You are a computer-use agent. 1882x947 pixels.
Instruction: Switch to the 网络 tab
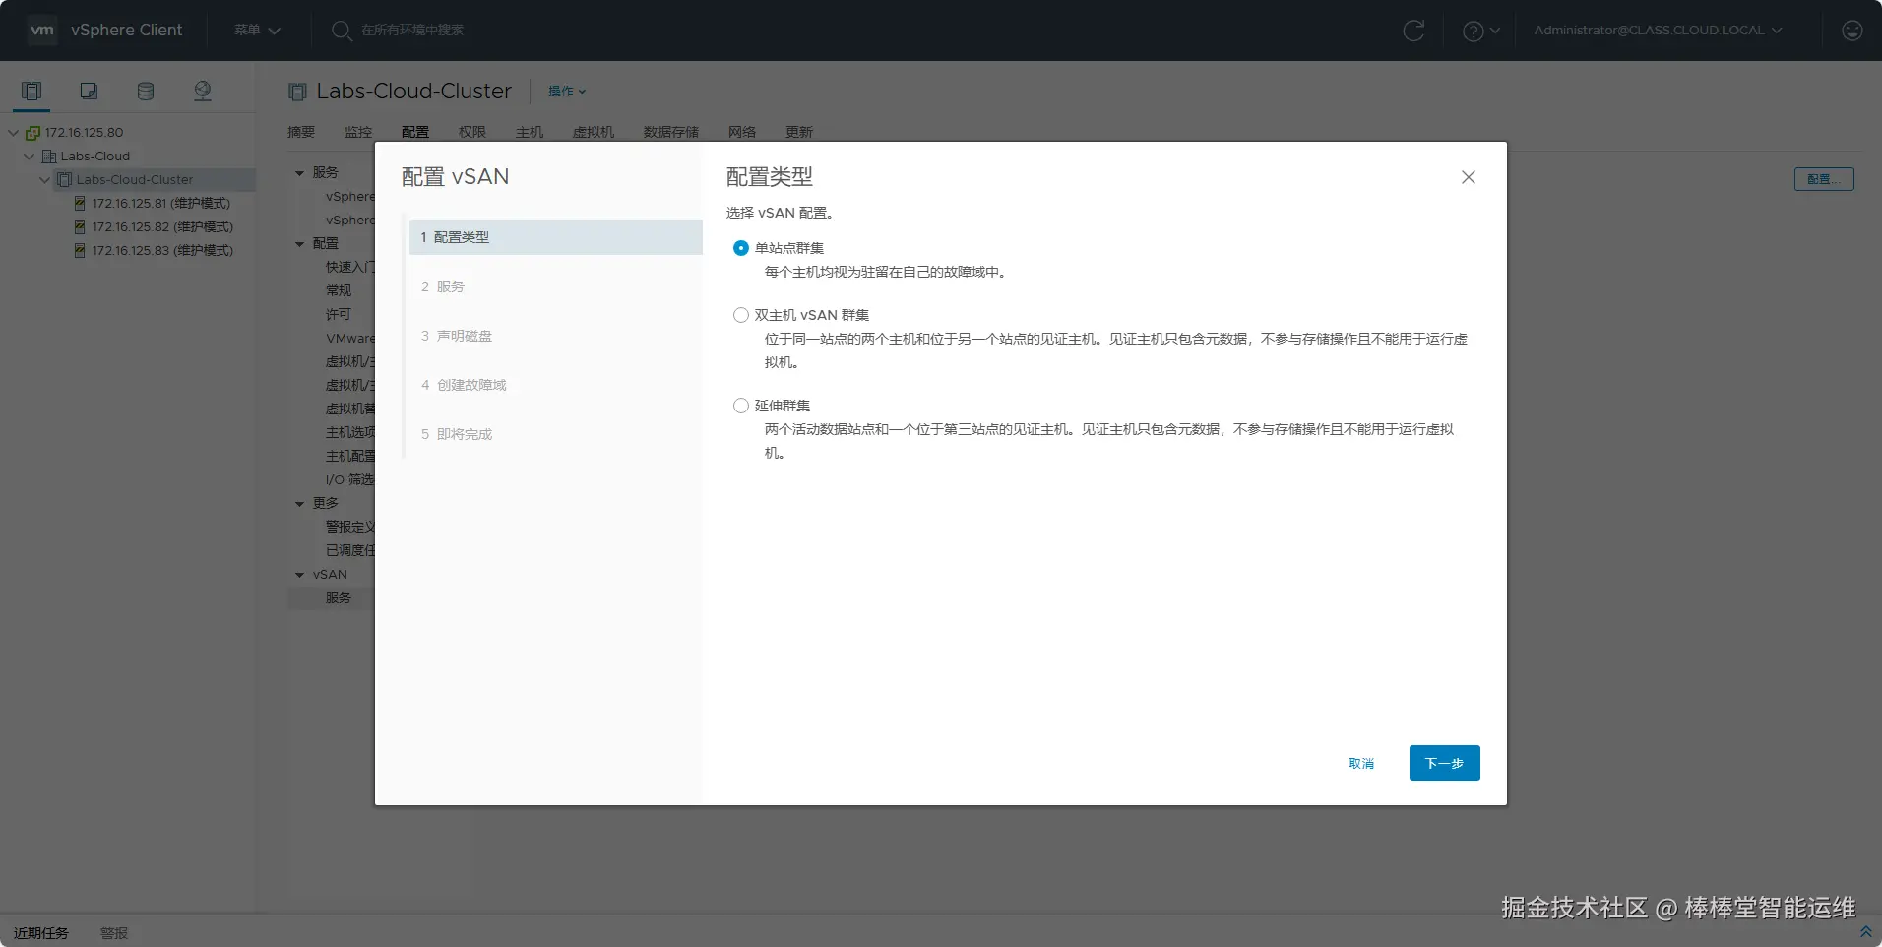point(742,132)
